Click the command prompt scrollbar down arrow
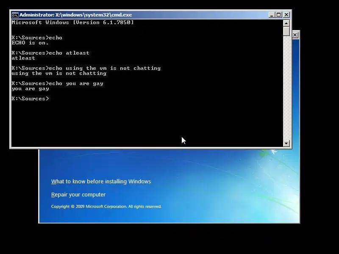The height and width of the screenshot is (254, 339). [286, 143]
